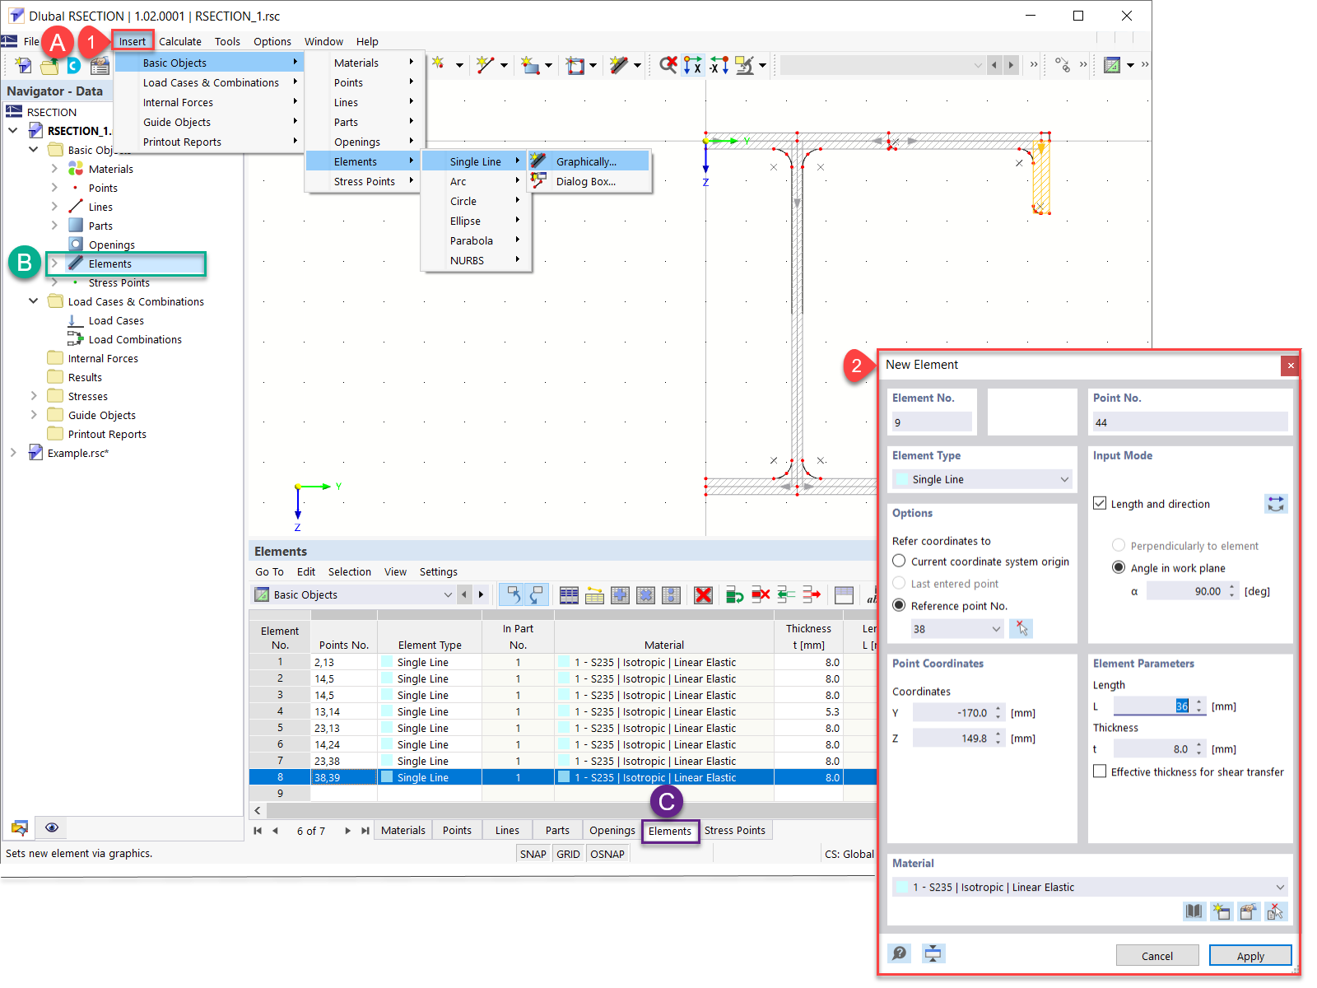This screenshot has width=1317, height=988.
Task: Click the deselect cells cross icon
Action: tap(645, 594)
